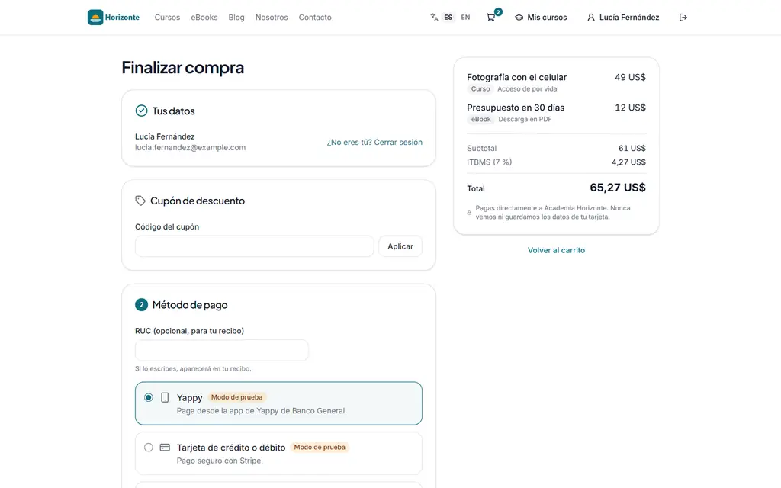
Task: Click the Subtotal label
Action: point(482,148)
